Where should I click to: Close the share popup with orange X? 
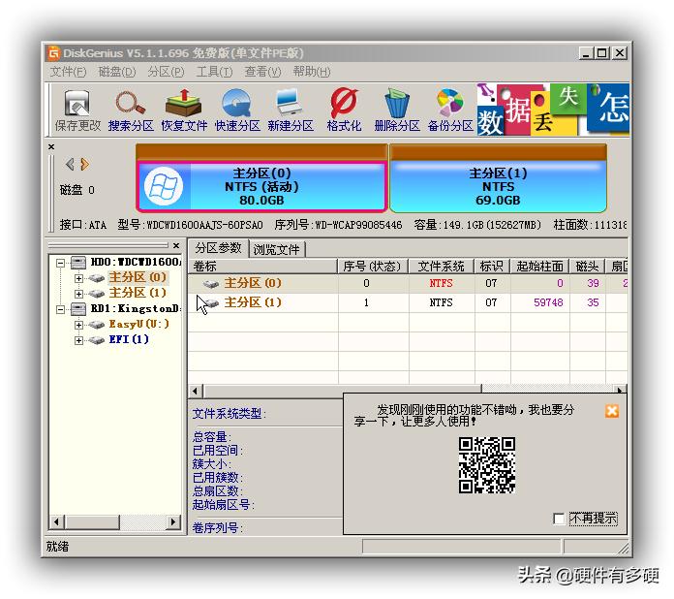coord(612,411)
